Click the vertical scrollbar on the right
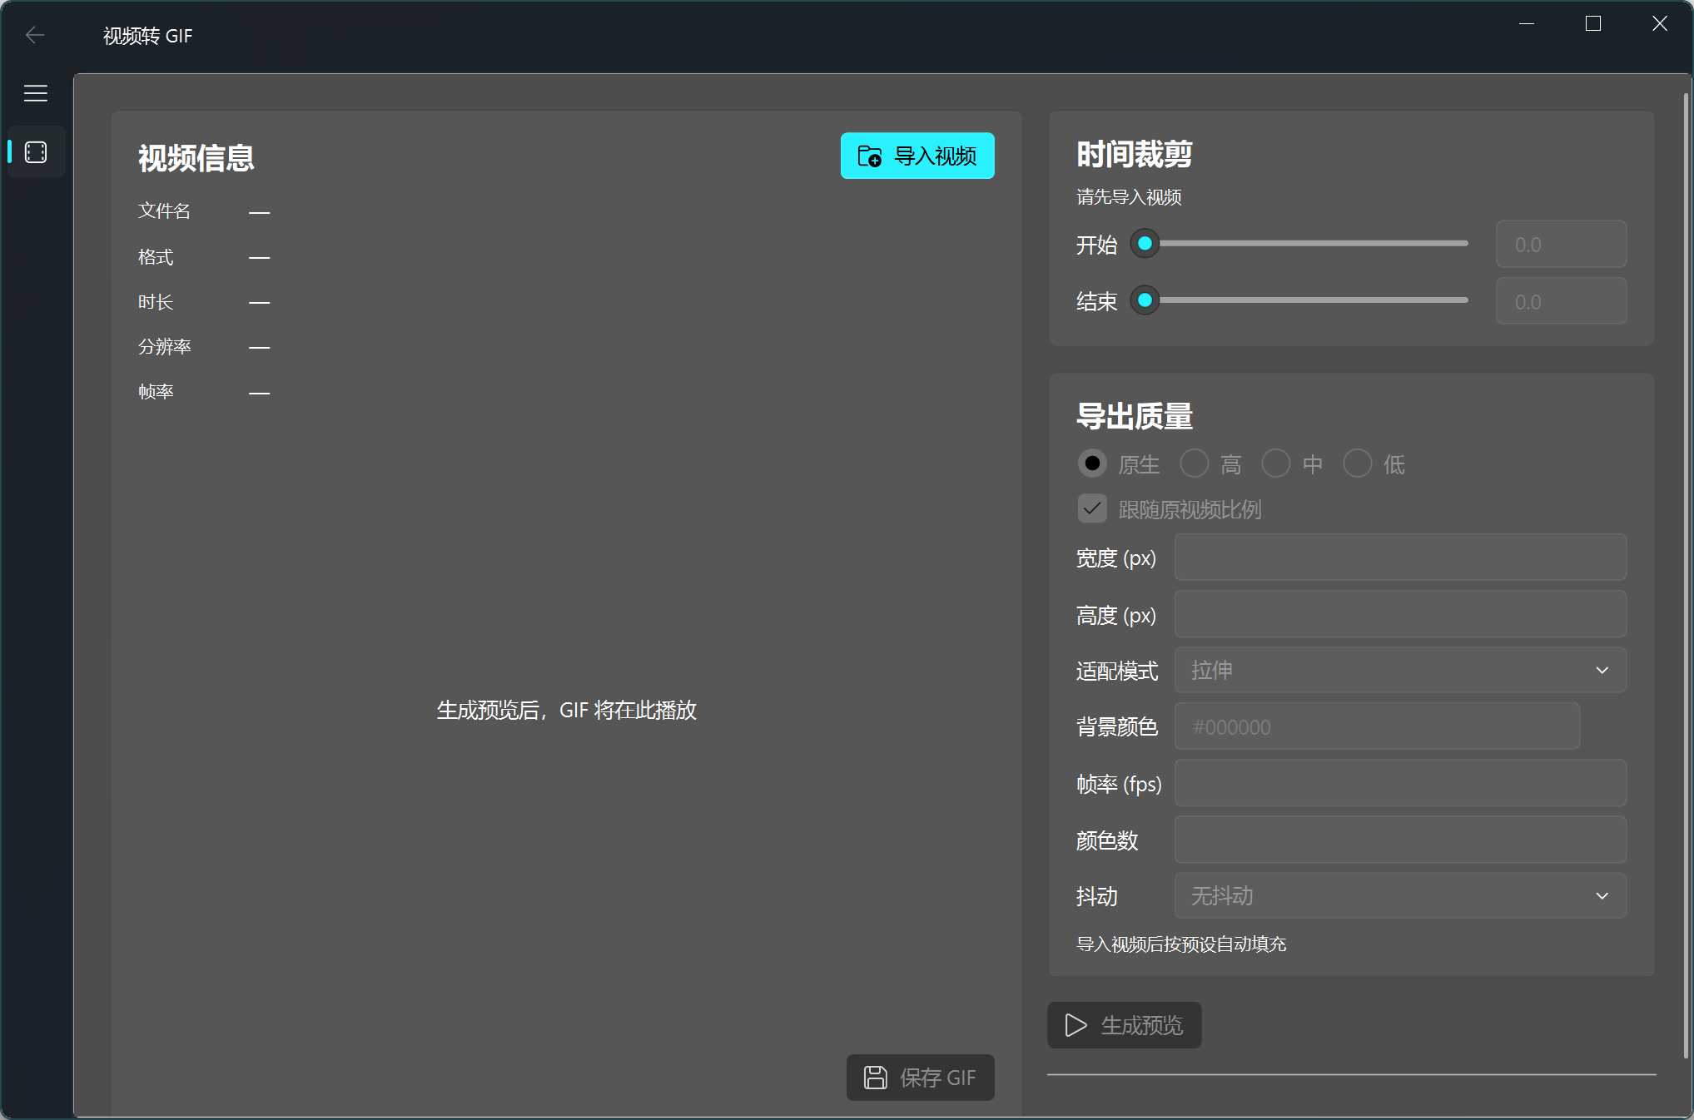This screenshot has width=1694, height=1120. (x=1687, y=574)
